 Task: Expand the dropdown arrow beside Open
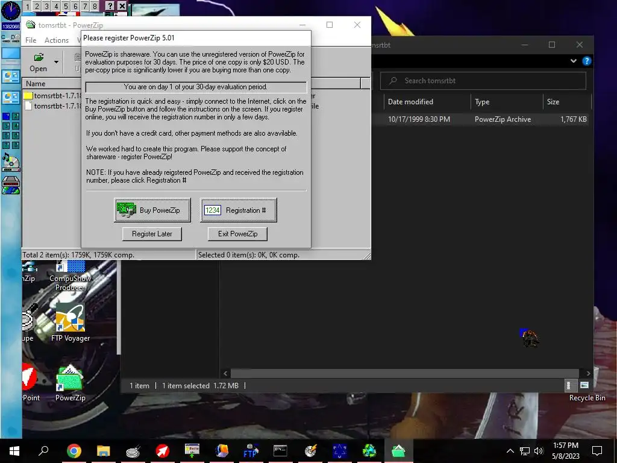(56, 62)
